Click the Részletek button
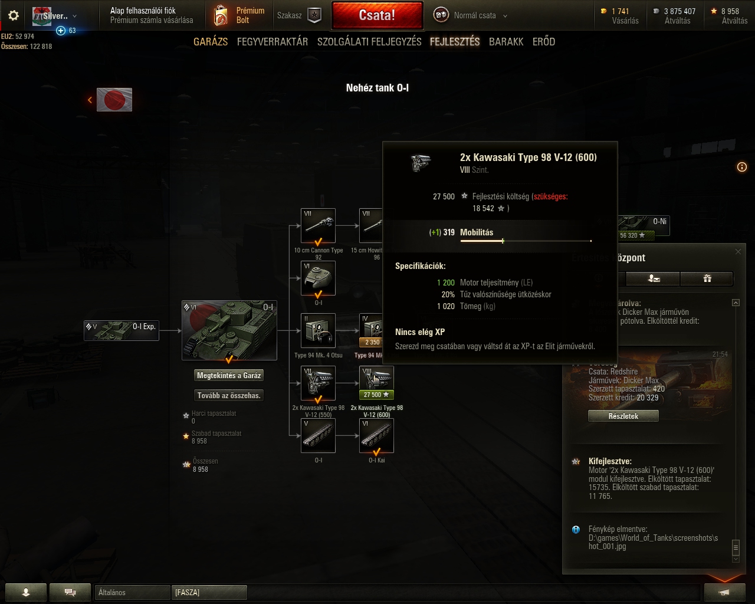Screen dimensions: 755x604 (623, 416)
